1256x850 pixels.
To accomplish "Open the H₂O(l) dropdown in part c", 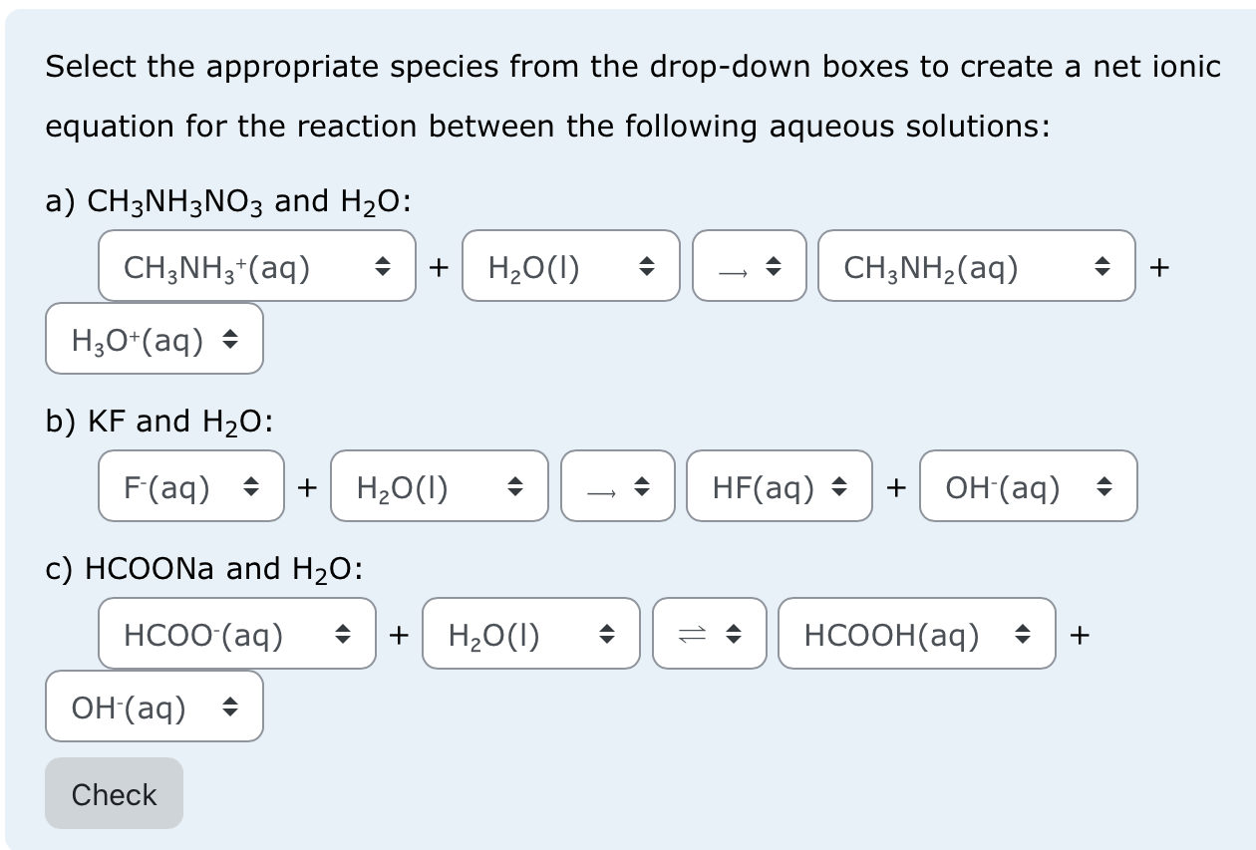I will pyautogui.click(x=530, y=634).
